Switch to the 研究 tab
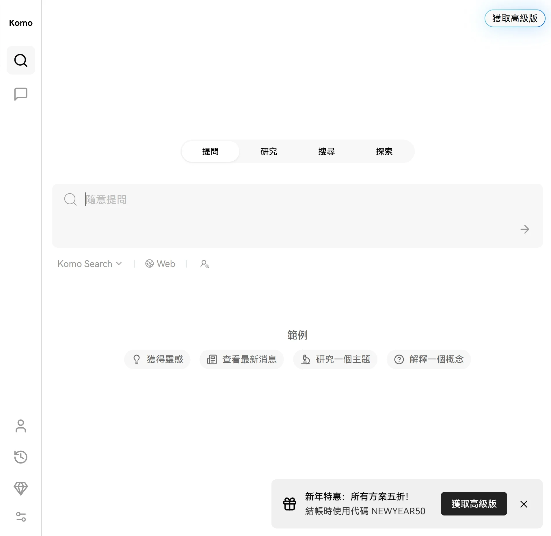The image size is (551, 536). [x=269, y=151]
